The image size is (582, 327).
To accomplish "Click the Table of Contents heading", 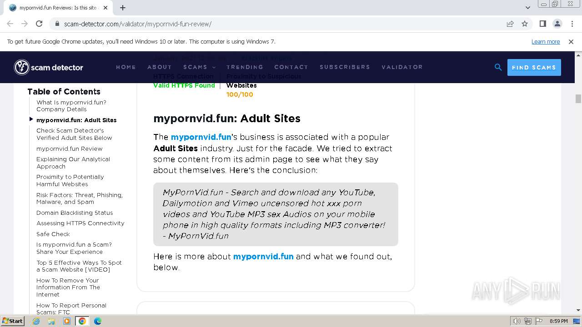I will point(64,91).
